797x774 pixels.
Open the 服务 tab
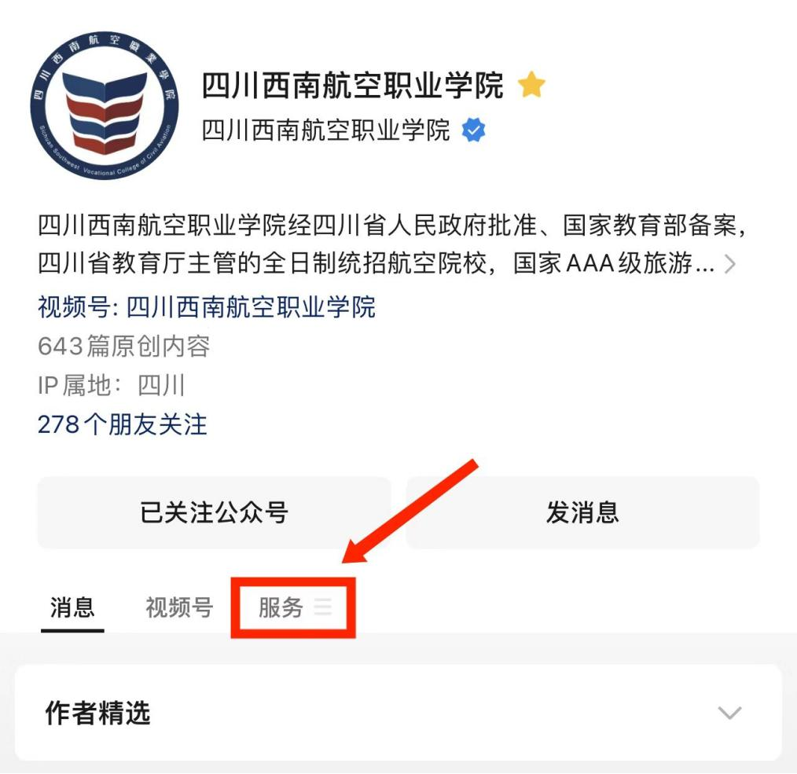281,607
